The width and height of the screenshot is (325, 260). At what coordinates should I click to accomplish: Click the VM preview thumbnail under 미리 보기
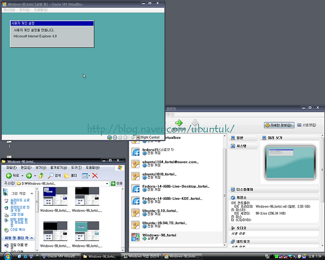coord(290,163)
